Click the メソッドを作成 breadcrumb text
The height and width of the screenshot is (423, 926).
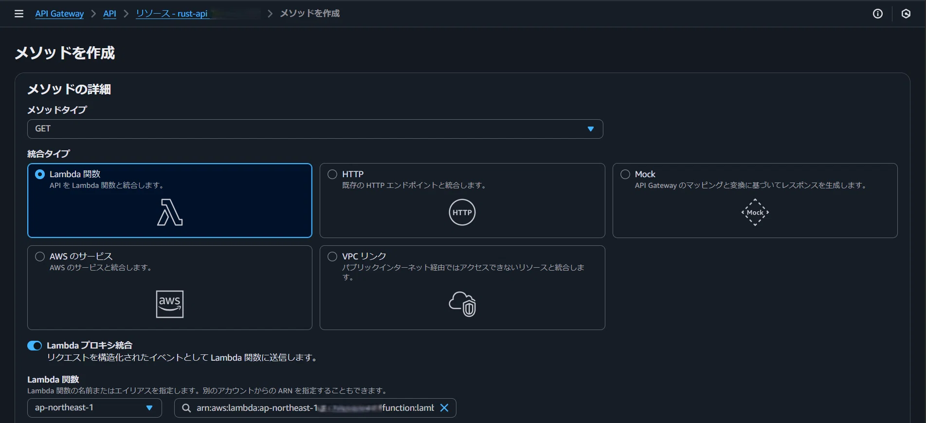(309, 14)
